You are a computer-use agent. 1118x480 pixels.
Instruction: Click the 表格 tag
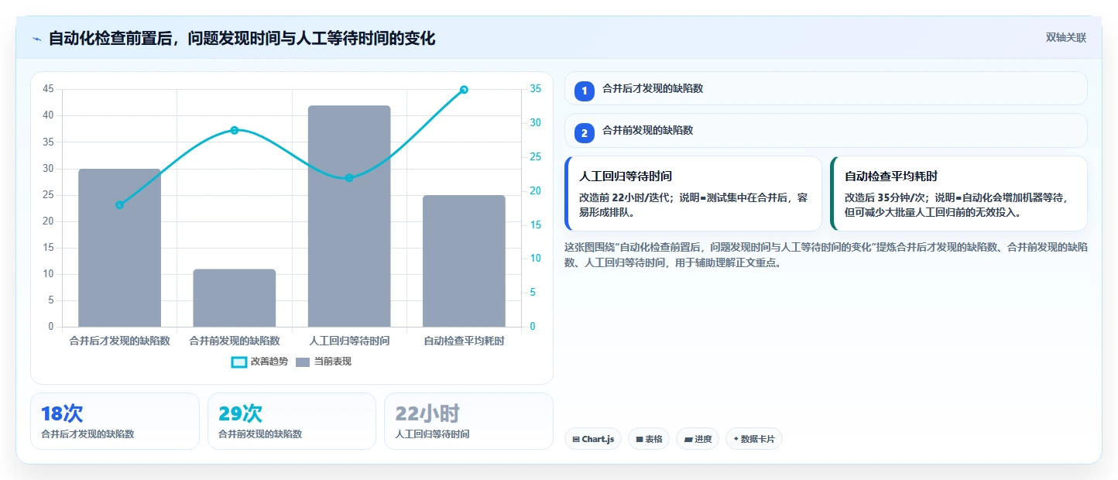tap(649, 439)
